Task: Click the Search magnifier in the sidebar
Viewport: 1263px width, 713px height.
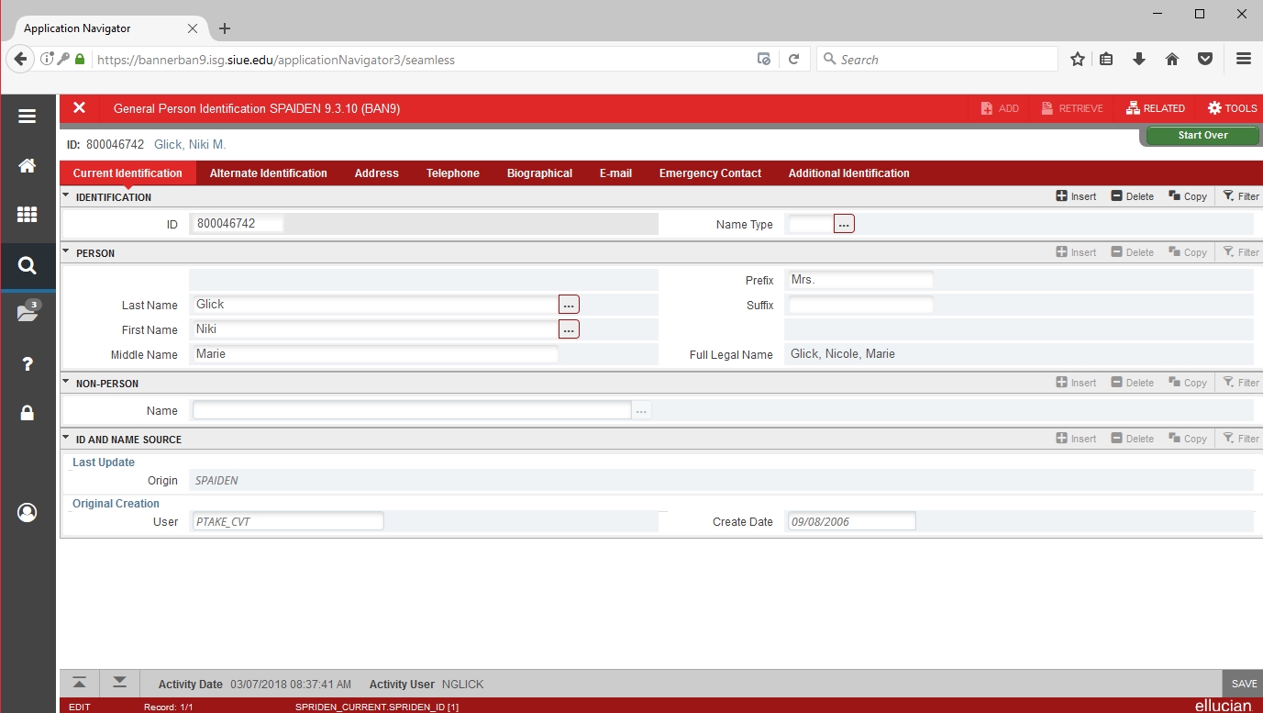Action: point(27,266)
